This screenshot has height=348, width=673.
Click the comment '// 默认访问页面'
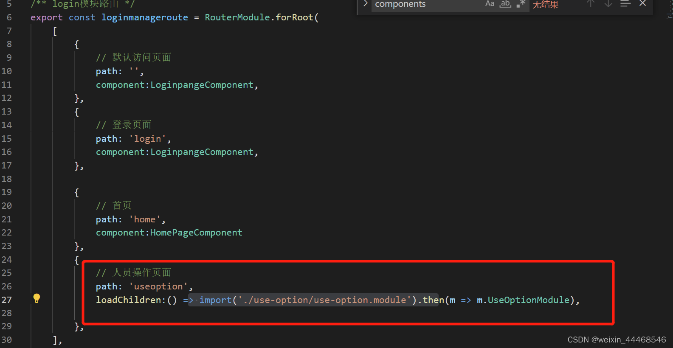134,57
